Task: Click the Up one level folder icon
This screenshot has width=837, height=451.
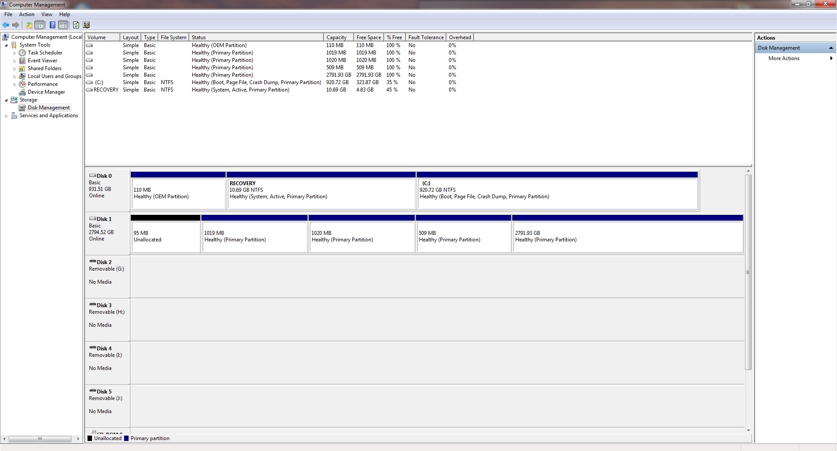Action: [29, 25]
